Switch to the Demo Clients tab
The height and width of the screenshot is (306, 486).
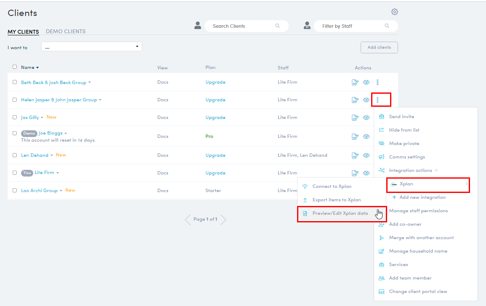(66, 32)
